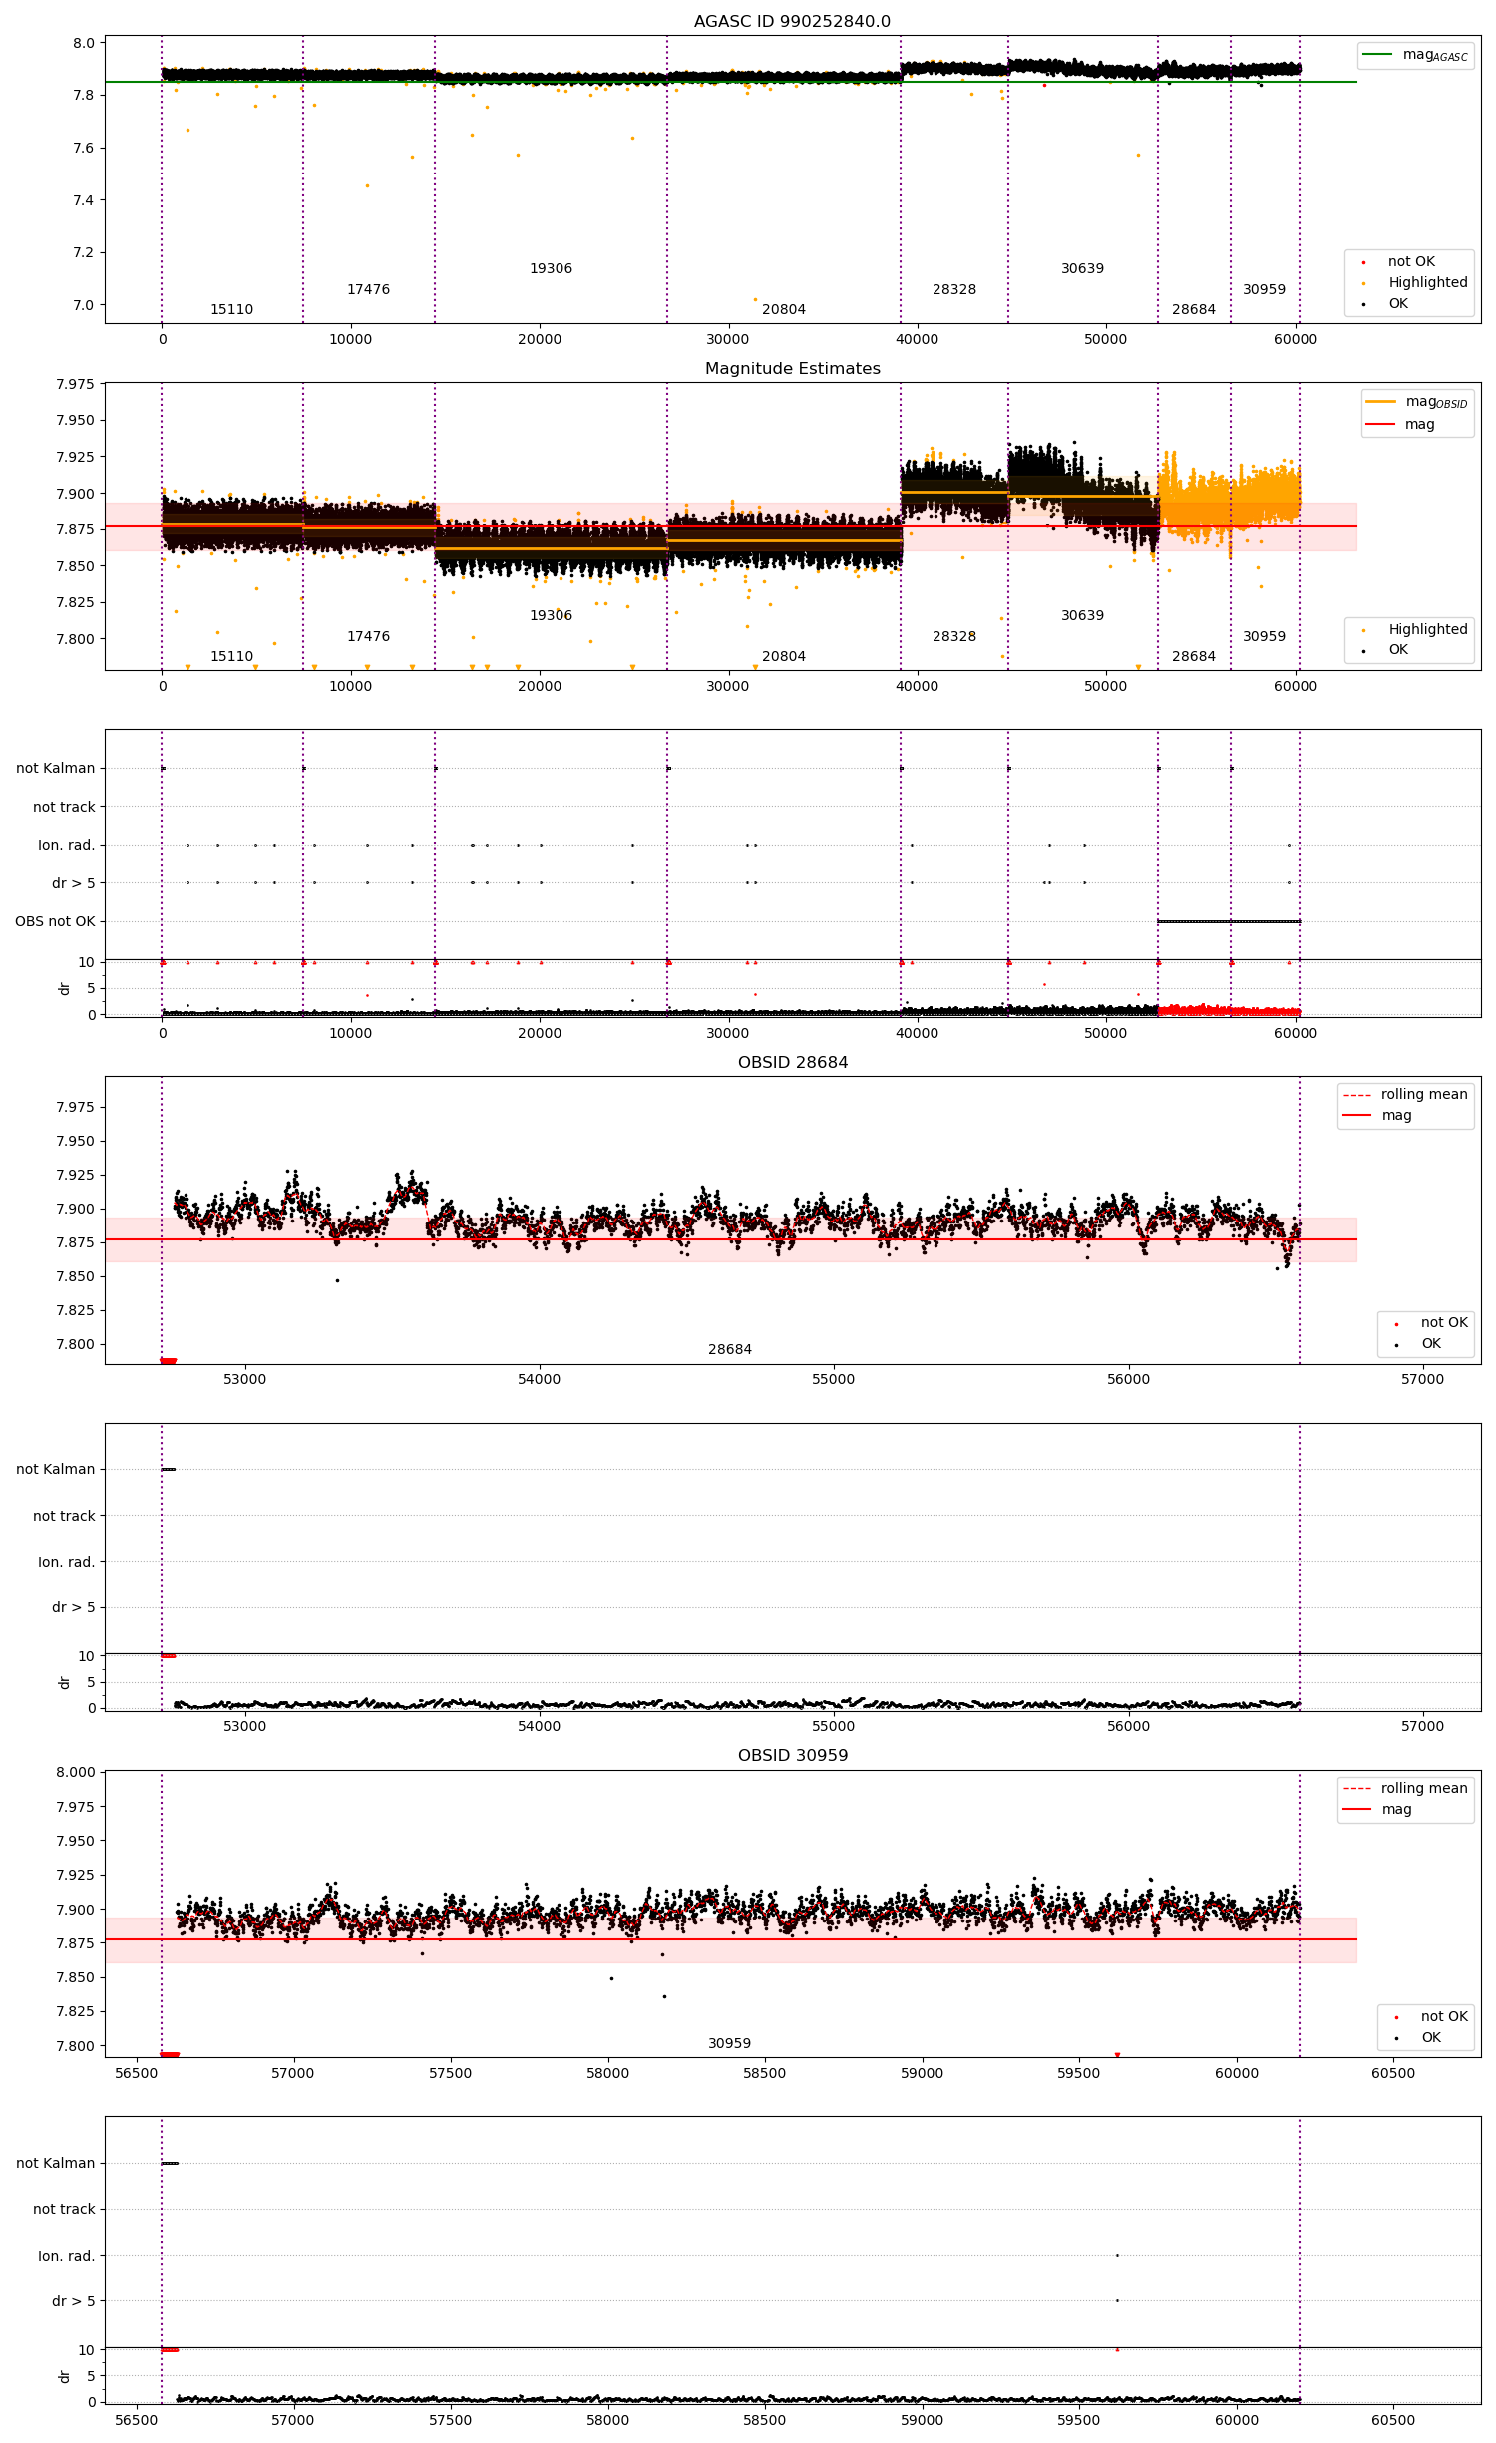Click 'not OK' in the OBSID 28684 legend

(1443, 1322)
